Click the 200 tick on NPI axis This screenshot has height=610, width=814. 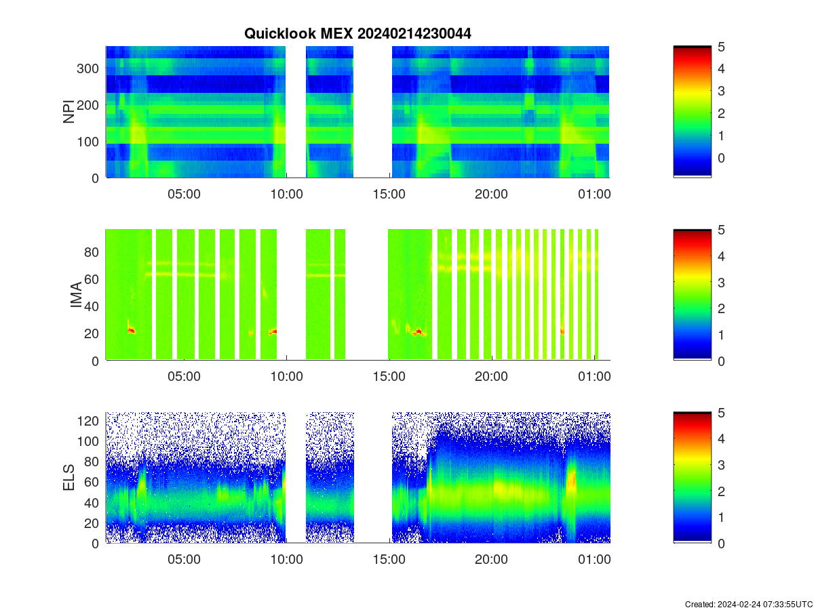click(88, 104)
